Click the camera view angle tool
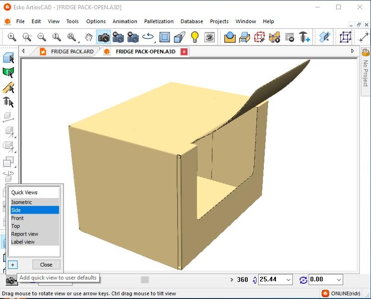This screenshot has width=371, height=299. [x=104, y=37]
